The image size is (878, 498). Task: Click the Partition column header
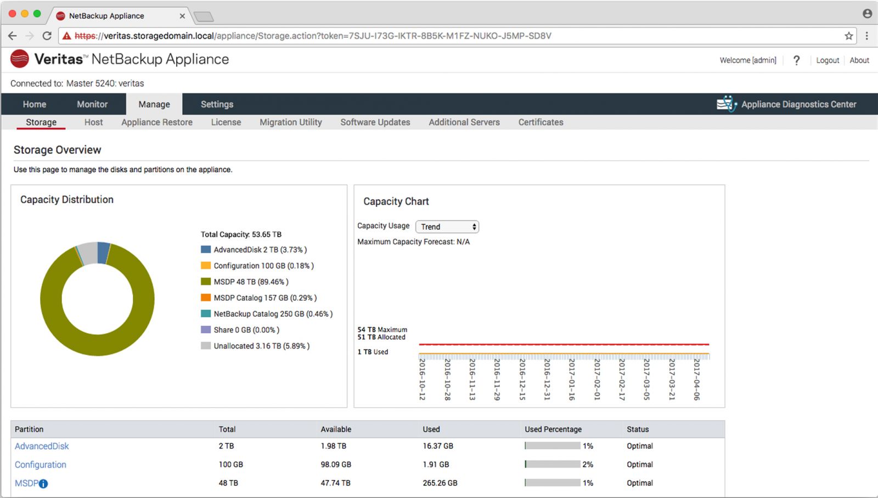coord(29,429)
